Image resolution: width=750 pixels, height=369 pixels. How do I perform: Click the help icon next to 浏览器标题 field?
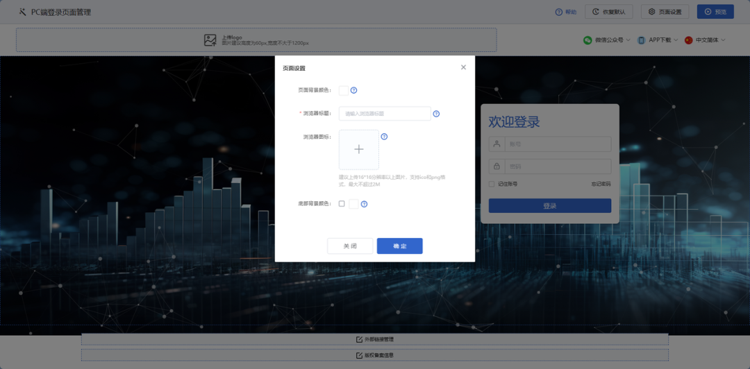click(435, 114)
